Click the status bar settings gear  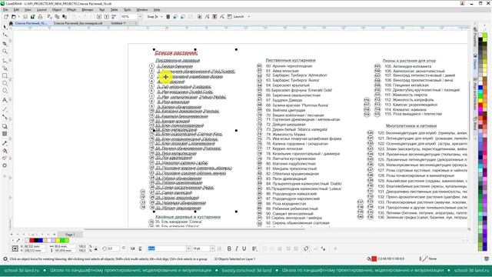pos(5,259)
